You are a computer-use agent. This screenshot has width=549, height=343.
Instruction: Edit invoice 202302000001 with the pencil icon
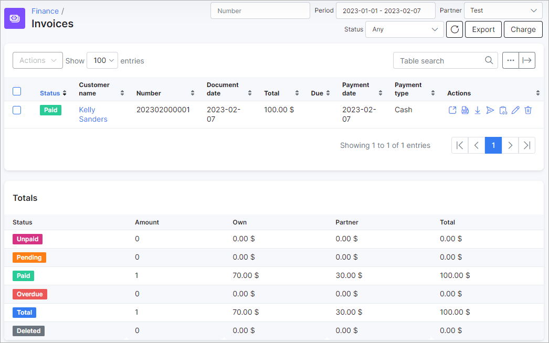(515, 110)
